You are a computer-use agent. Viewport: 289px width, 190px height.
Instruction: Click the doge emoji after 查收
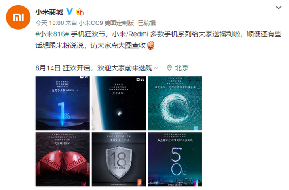click(x=150, y=45)
